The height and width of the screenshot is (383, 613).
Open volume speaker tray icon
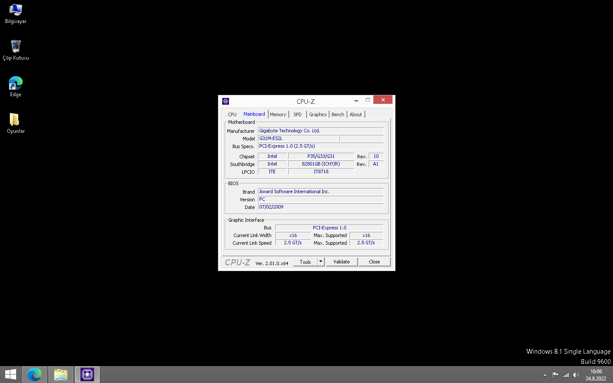576,375
